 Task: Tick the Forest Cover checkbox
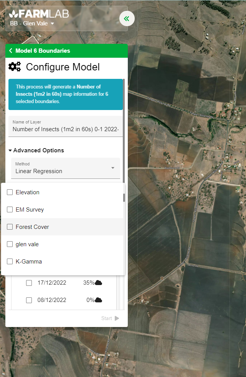pos(10,227)
